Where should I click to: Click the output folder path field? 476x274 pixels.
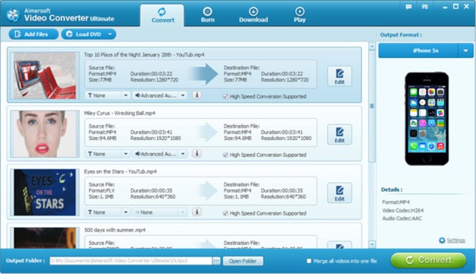coord(131,260)
